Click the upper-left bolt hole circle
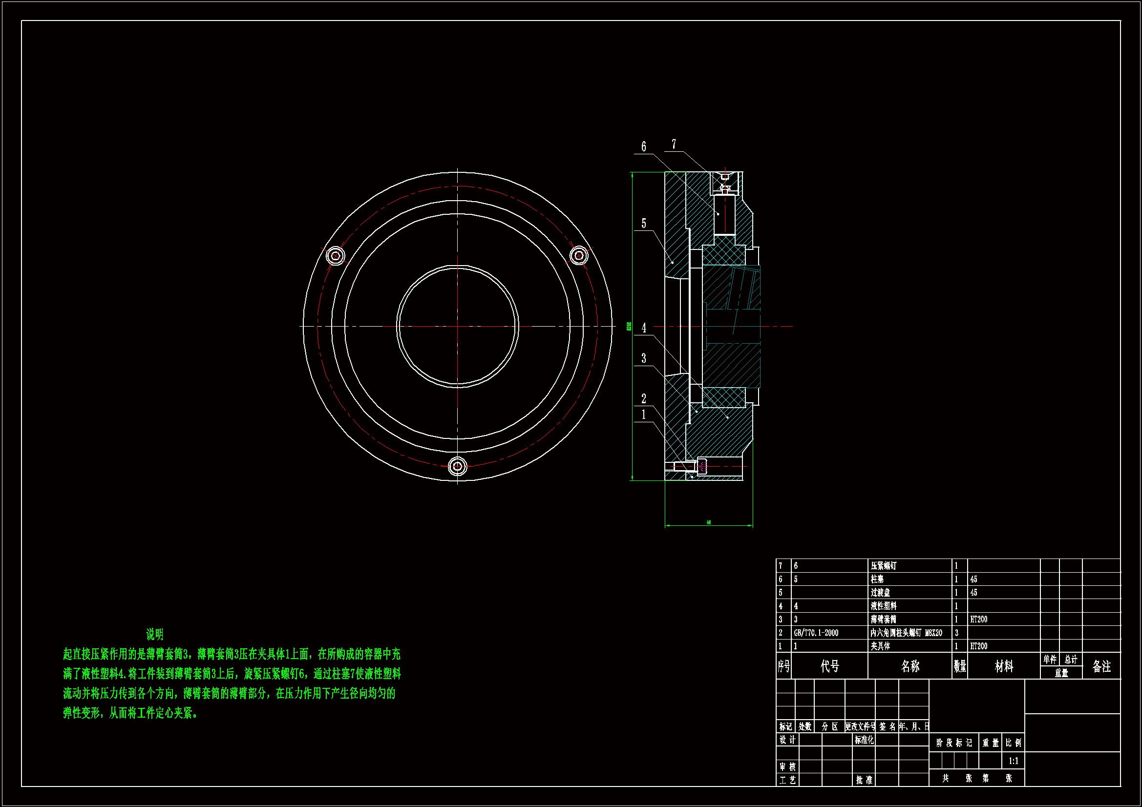Viewport: 1142px width, 807px height. pos(335,256)
